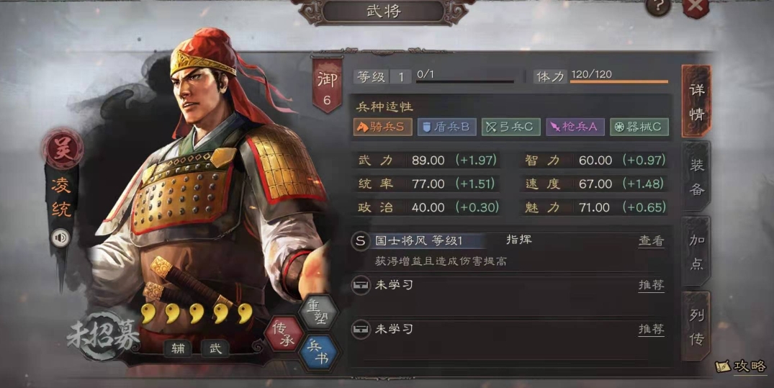Open the 列传 tab

point(696,326)
